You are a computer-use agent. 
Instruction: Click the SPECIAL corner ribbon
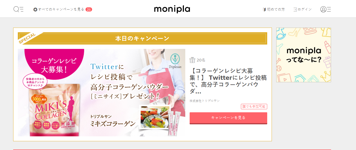click(x=27, y=38)
